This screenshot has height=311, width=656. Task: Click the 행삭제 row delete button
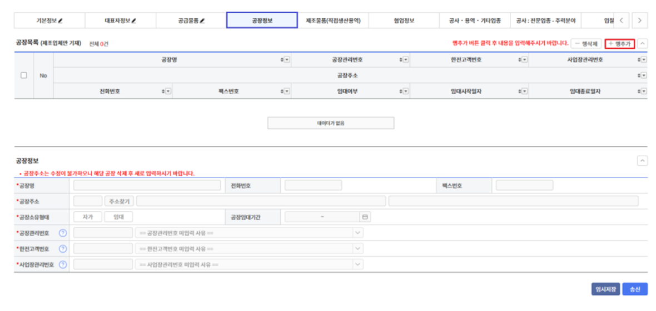(x=586, y=43)
